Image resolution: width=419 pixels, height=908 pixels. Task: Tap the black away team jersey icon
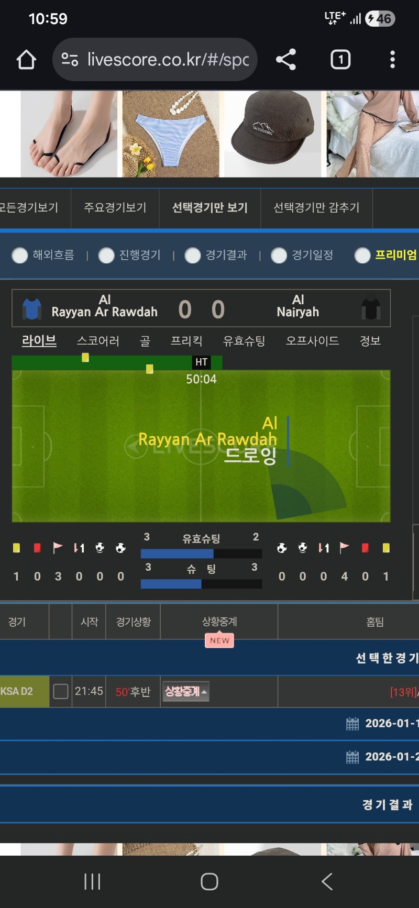[x=371, y=309]
